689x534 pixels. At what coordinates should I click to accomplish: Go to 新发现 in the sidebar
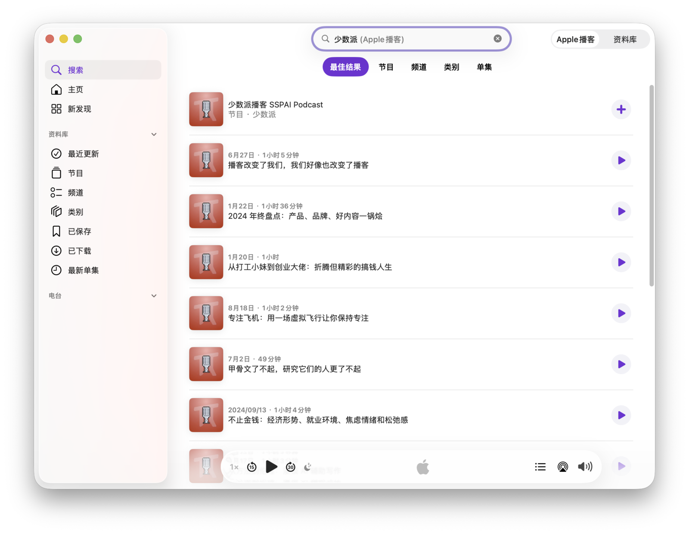coord(80,109)
